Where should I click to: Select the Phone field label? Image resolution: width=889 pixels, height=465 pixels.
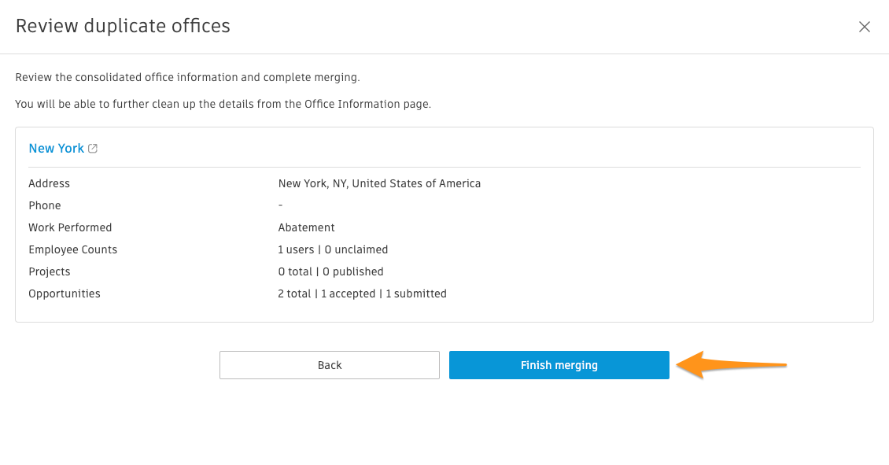[45, 206]
